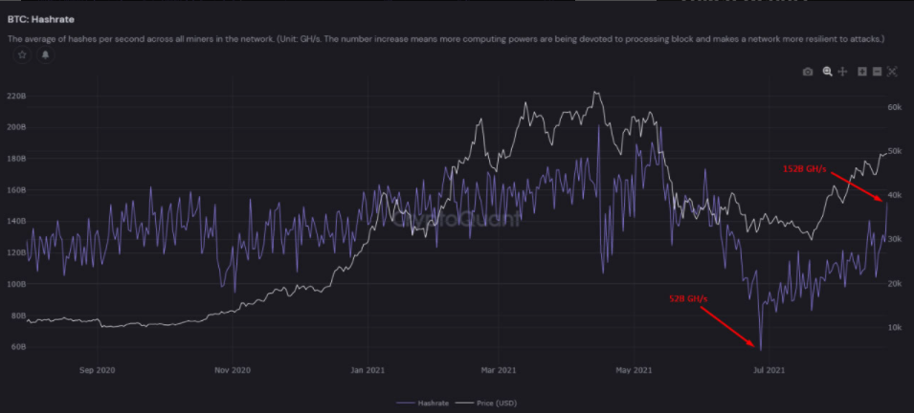Click the star favorite icon
Image resolution: width=914 pixels, height=413 pixels.
click(22, 55)
